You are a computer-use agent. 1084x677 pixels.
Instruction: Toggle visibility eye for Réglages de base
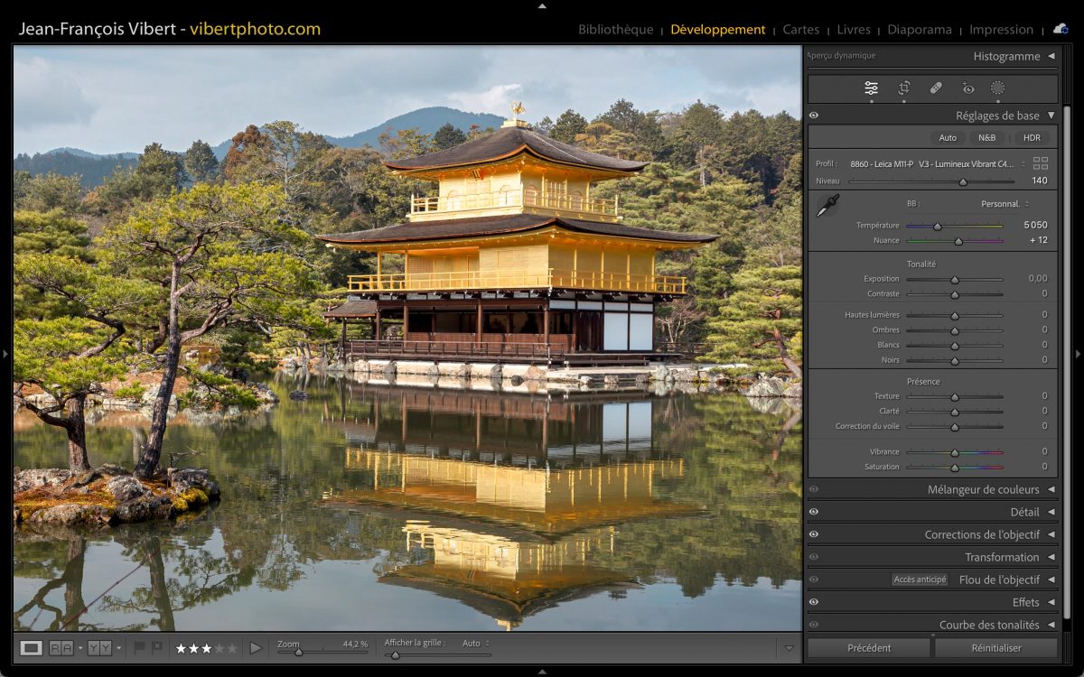(x=814, y=116)
